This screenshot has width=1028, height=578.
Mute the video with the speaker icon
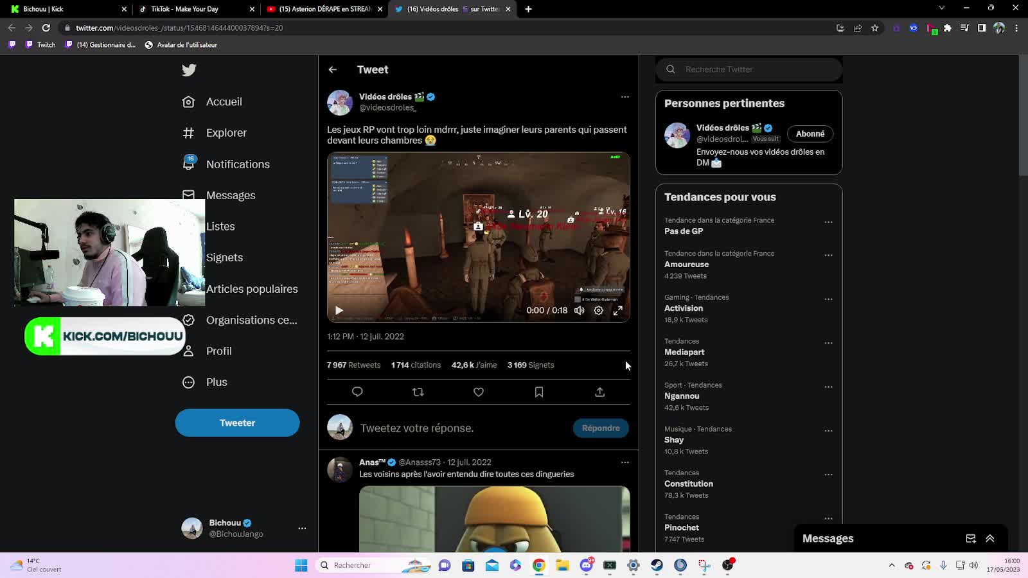pos(580,310)
